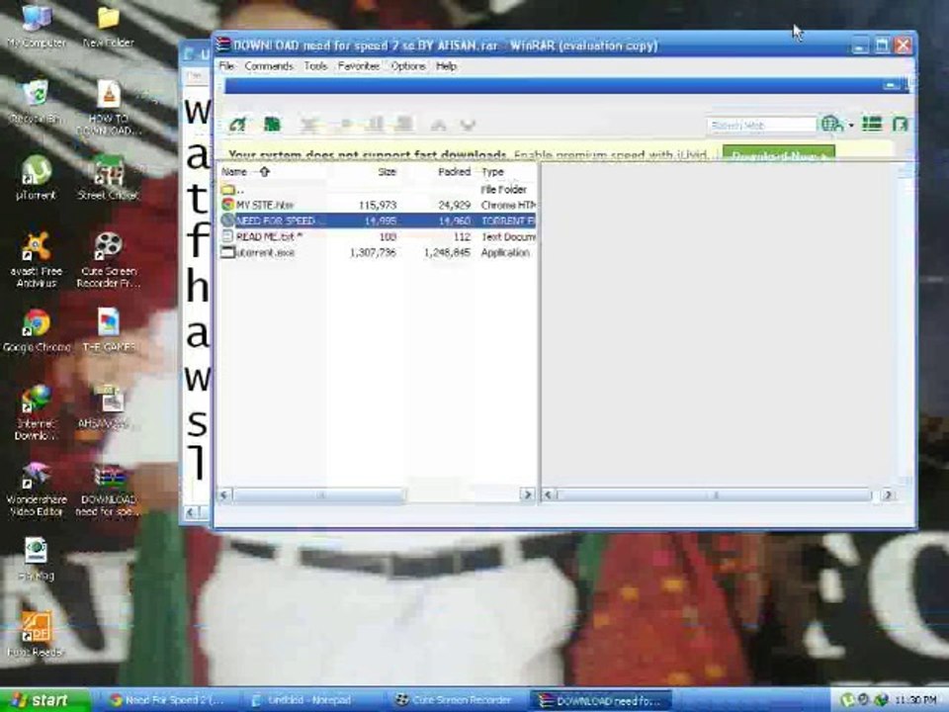Open THE GAMES desktop icon
The height and width of the screenshot is (712, 949).
(109, 330)
